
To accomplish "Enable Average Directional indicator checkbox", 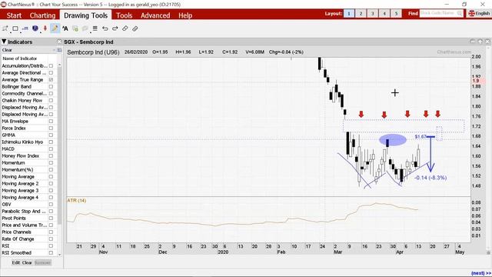I will (x=51, y=73).
